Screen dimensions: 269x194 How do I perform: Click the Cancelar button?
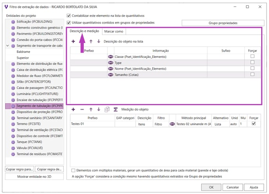click(x=233, y=187)
